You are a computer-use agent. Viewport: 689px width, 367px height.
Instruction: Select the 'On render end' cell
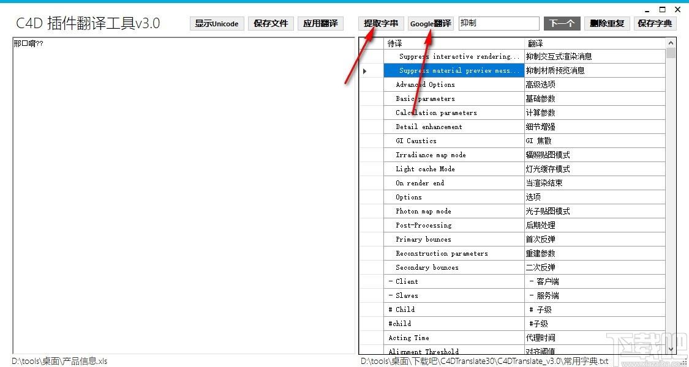click(x=454, y=183)
